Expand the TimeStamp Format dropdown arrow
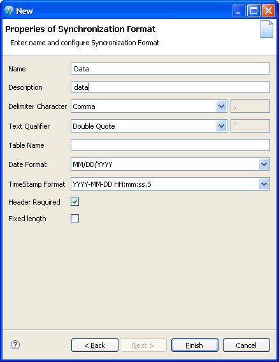Screen dimensions: 279x362 [264, 184]
